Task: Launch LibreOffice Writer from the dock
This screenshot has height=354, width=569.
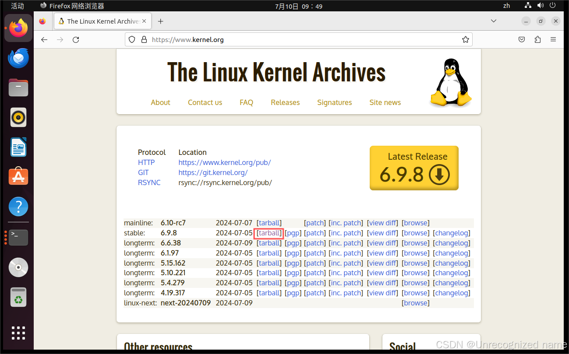Action: point(18,147)
